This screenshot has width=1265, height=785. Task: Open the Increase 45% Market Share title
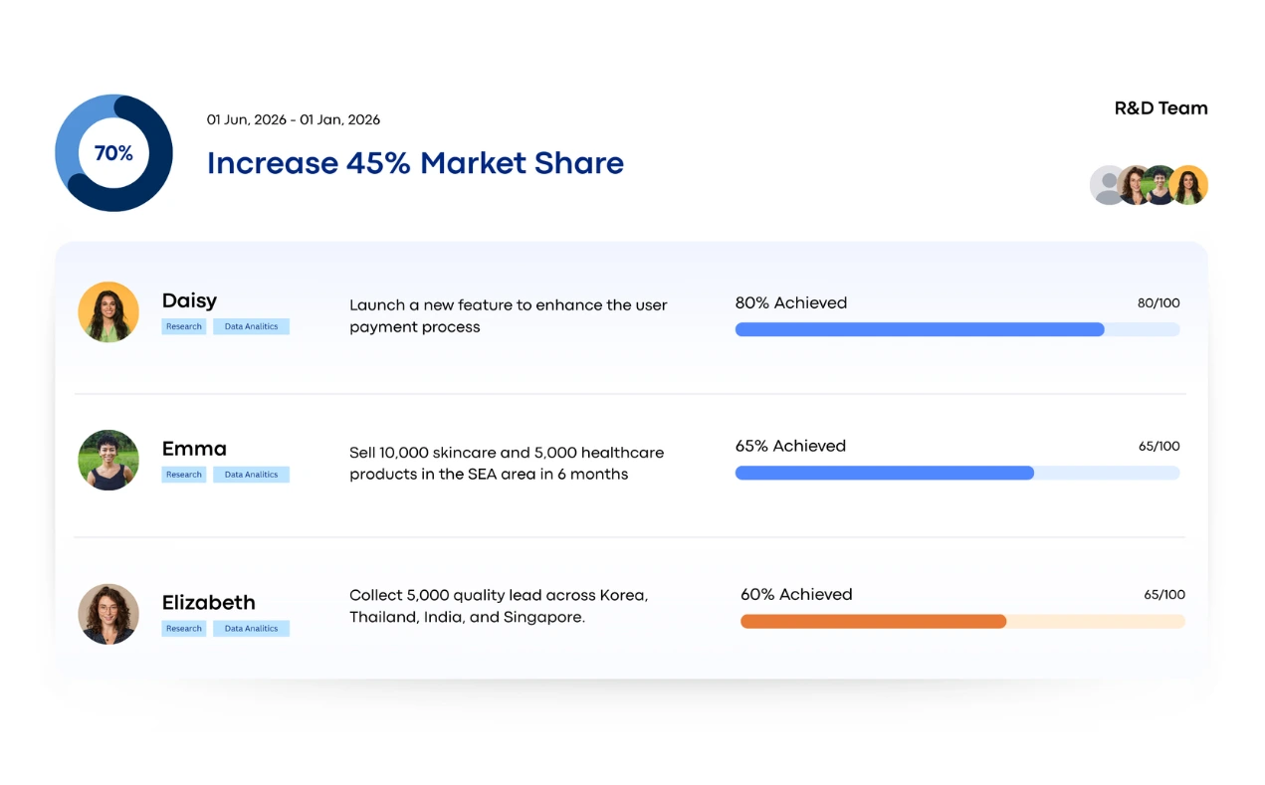[415, 163]
